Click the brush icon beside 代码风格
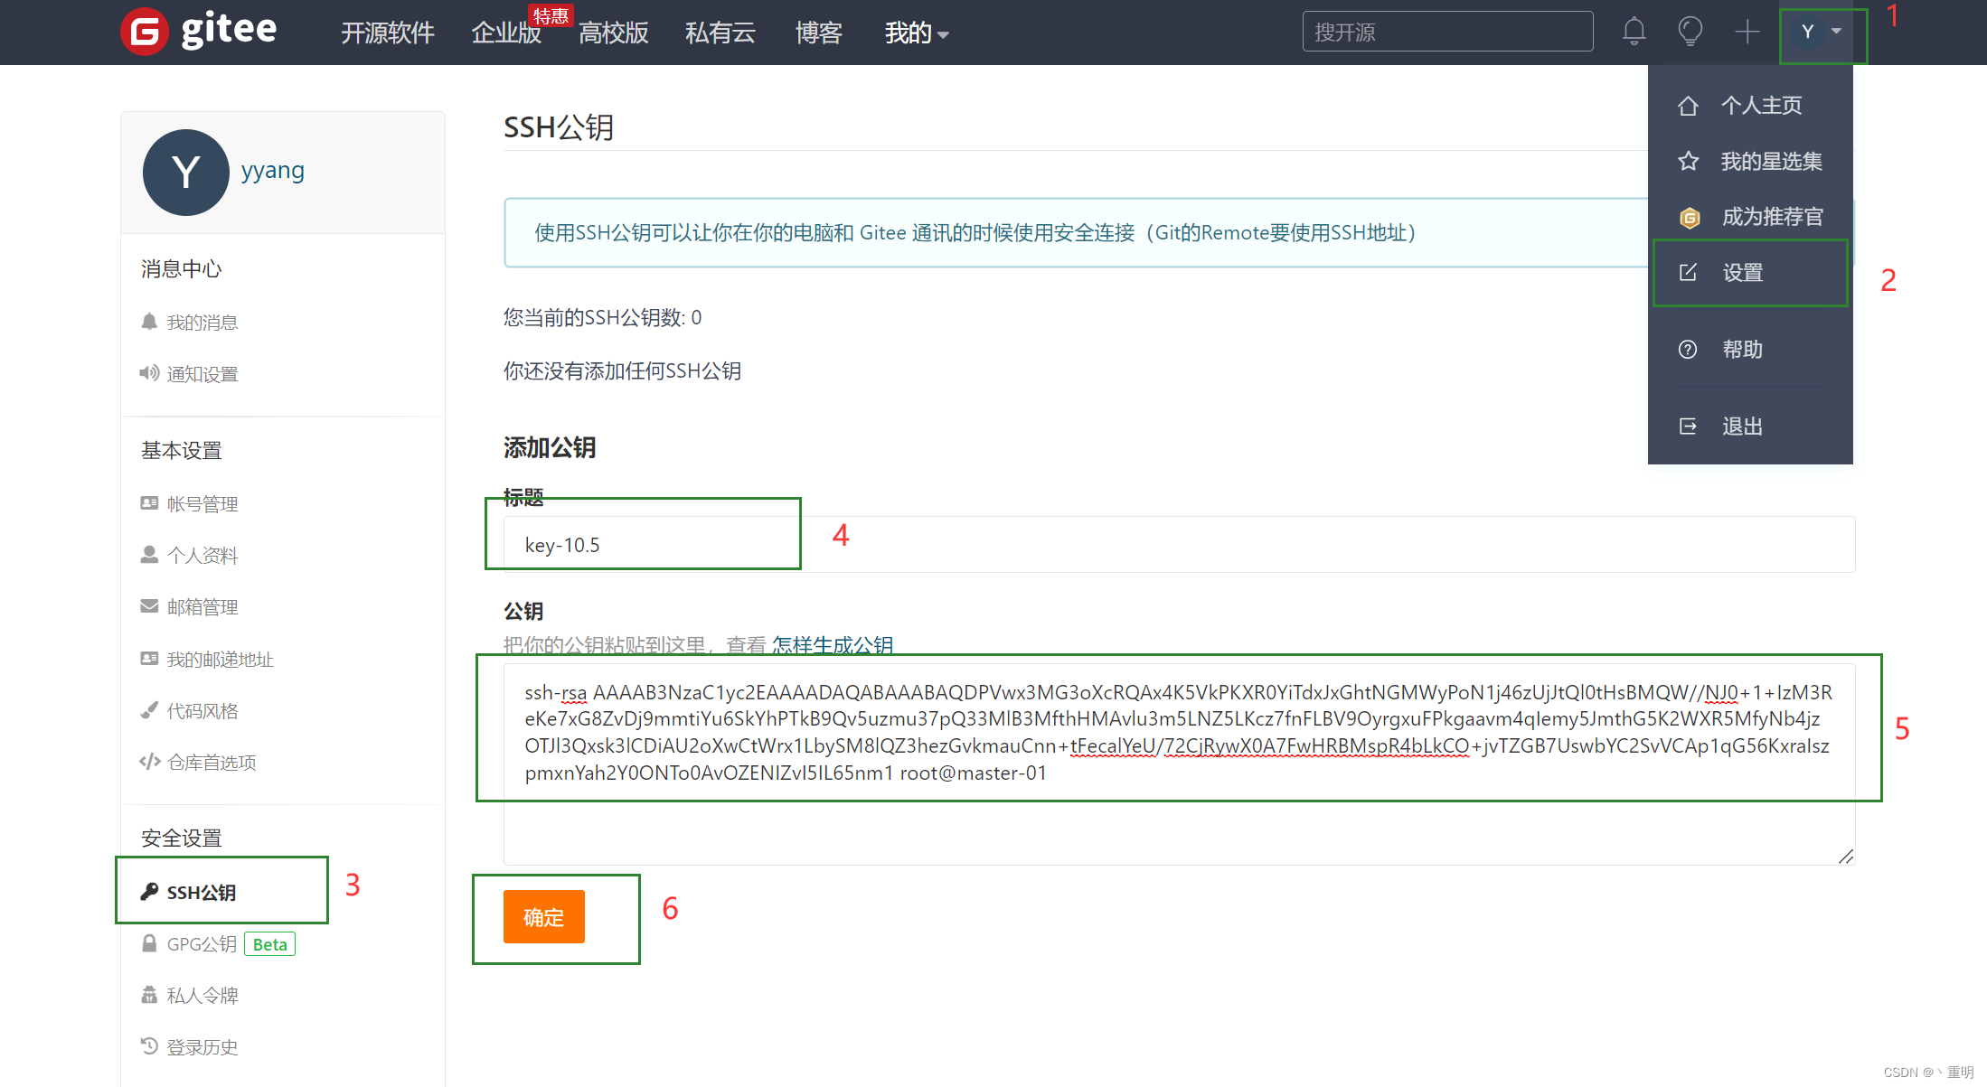This screenshot has width=1987, height=1087. pos(149,710)
